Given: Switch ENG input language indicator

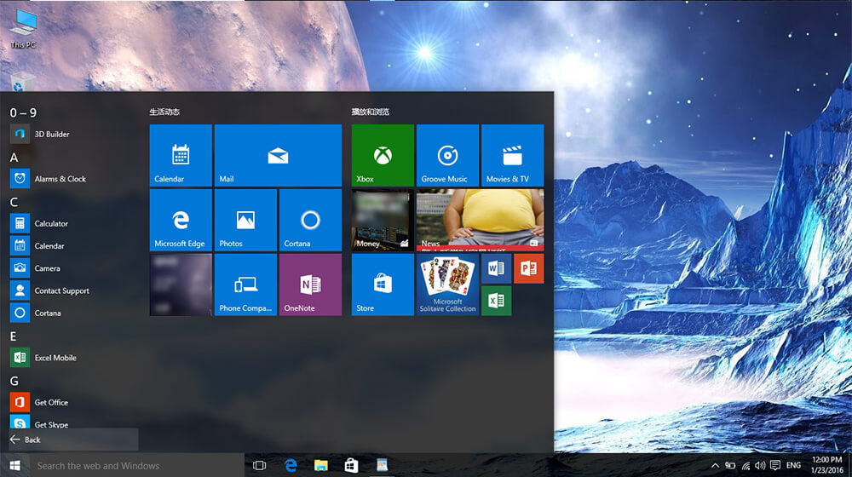Looking at the screenshot, I should (793, 466).
